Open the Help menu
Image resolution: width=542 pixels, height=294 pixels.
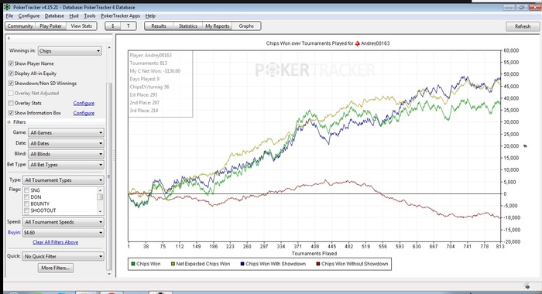(x=150, y=16)
